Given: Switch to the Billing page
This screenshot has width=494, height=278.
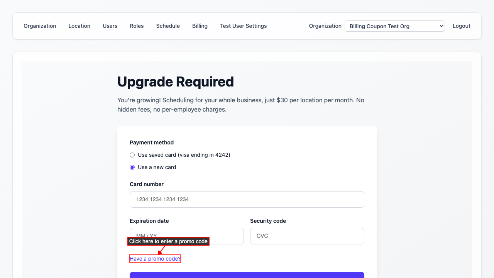Looking at the screenshot, I should point(200,26).
